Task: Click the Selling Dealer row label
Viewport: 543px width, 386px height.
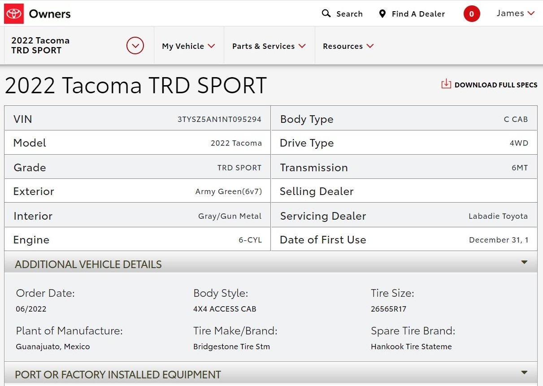Action: click(317, 191)
